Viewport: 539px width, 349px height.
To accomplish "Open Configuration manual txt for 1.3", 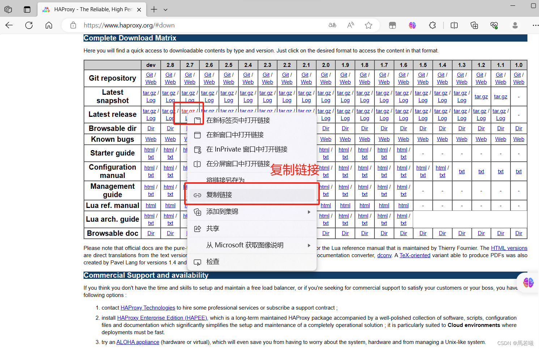I will (x=462, y=171).
